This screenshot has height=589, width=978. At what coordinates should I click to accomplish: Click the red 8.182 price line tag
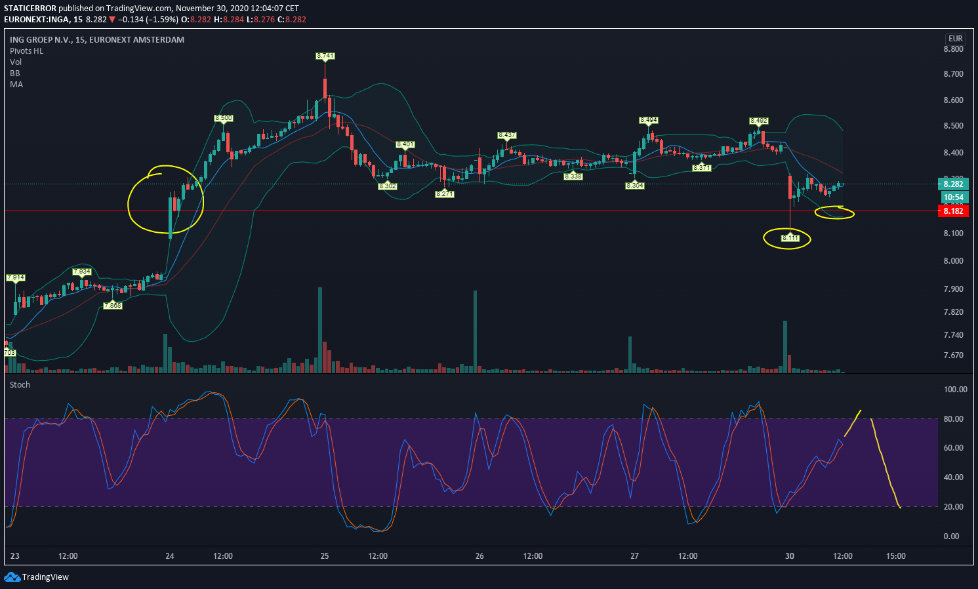(953, 211)
